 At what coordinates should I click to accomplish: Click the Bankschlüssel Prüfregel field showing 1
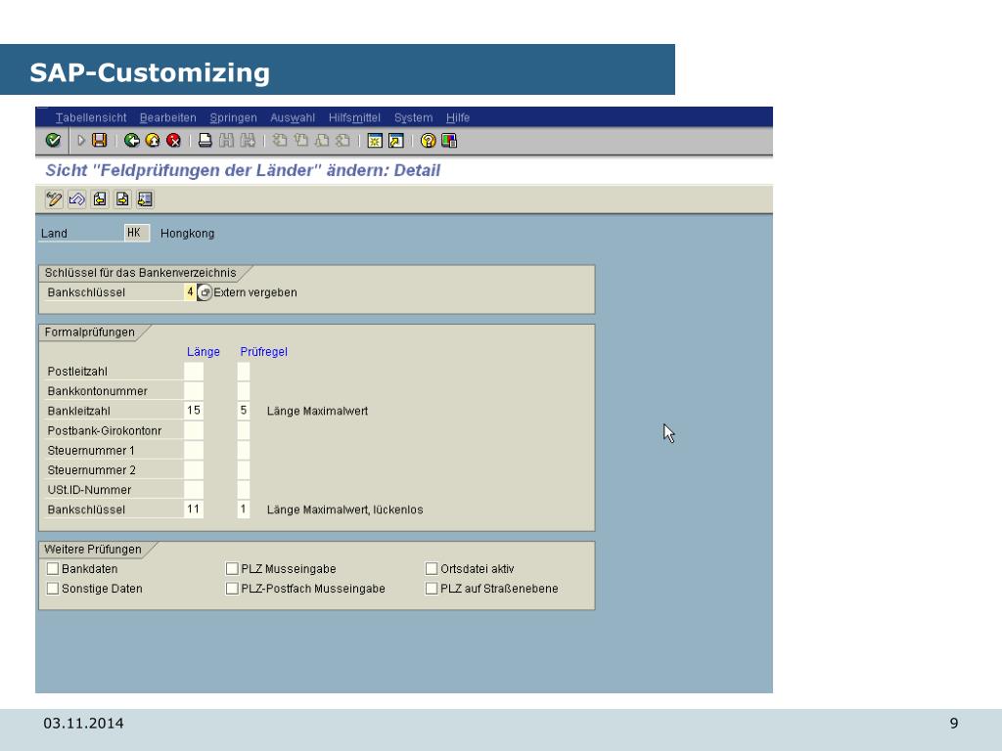click(244, 509)
